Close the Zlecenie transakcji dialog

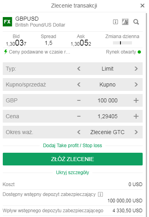142,6
